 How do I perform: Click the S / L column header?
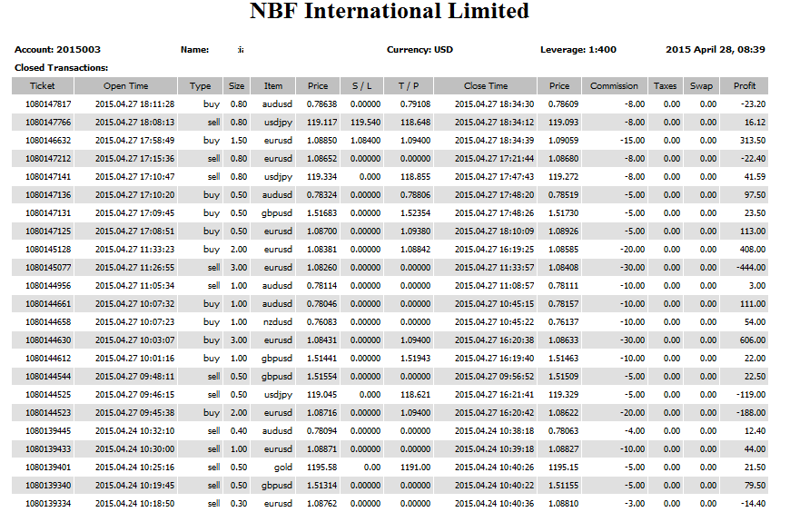point(361,85)
